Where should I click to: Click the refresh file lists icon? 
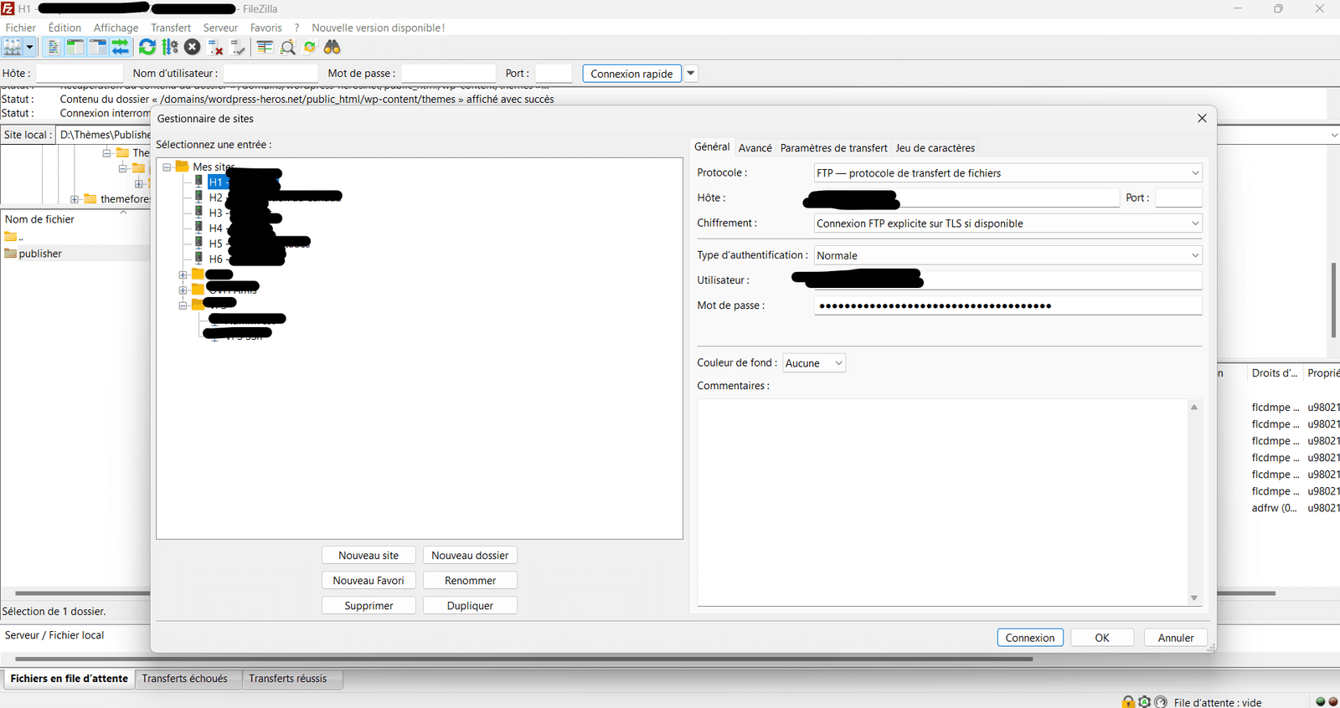147,48
